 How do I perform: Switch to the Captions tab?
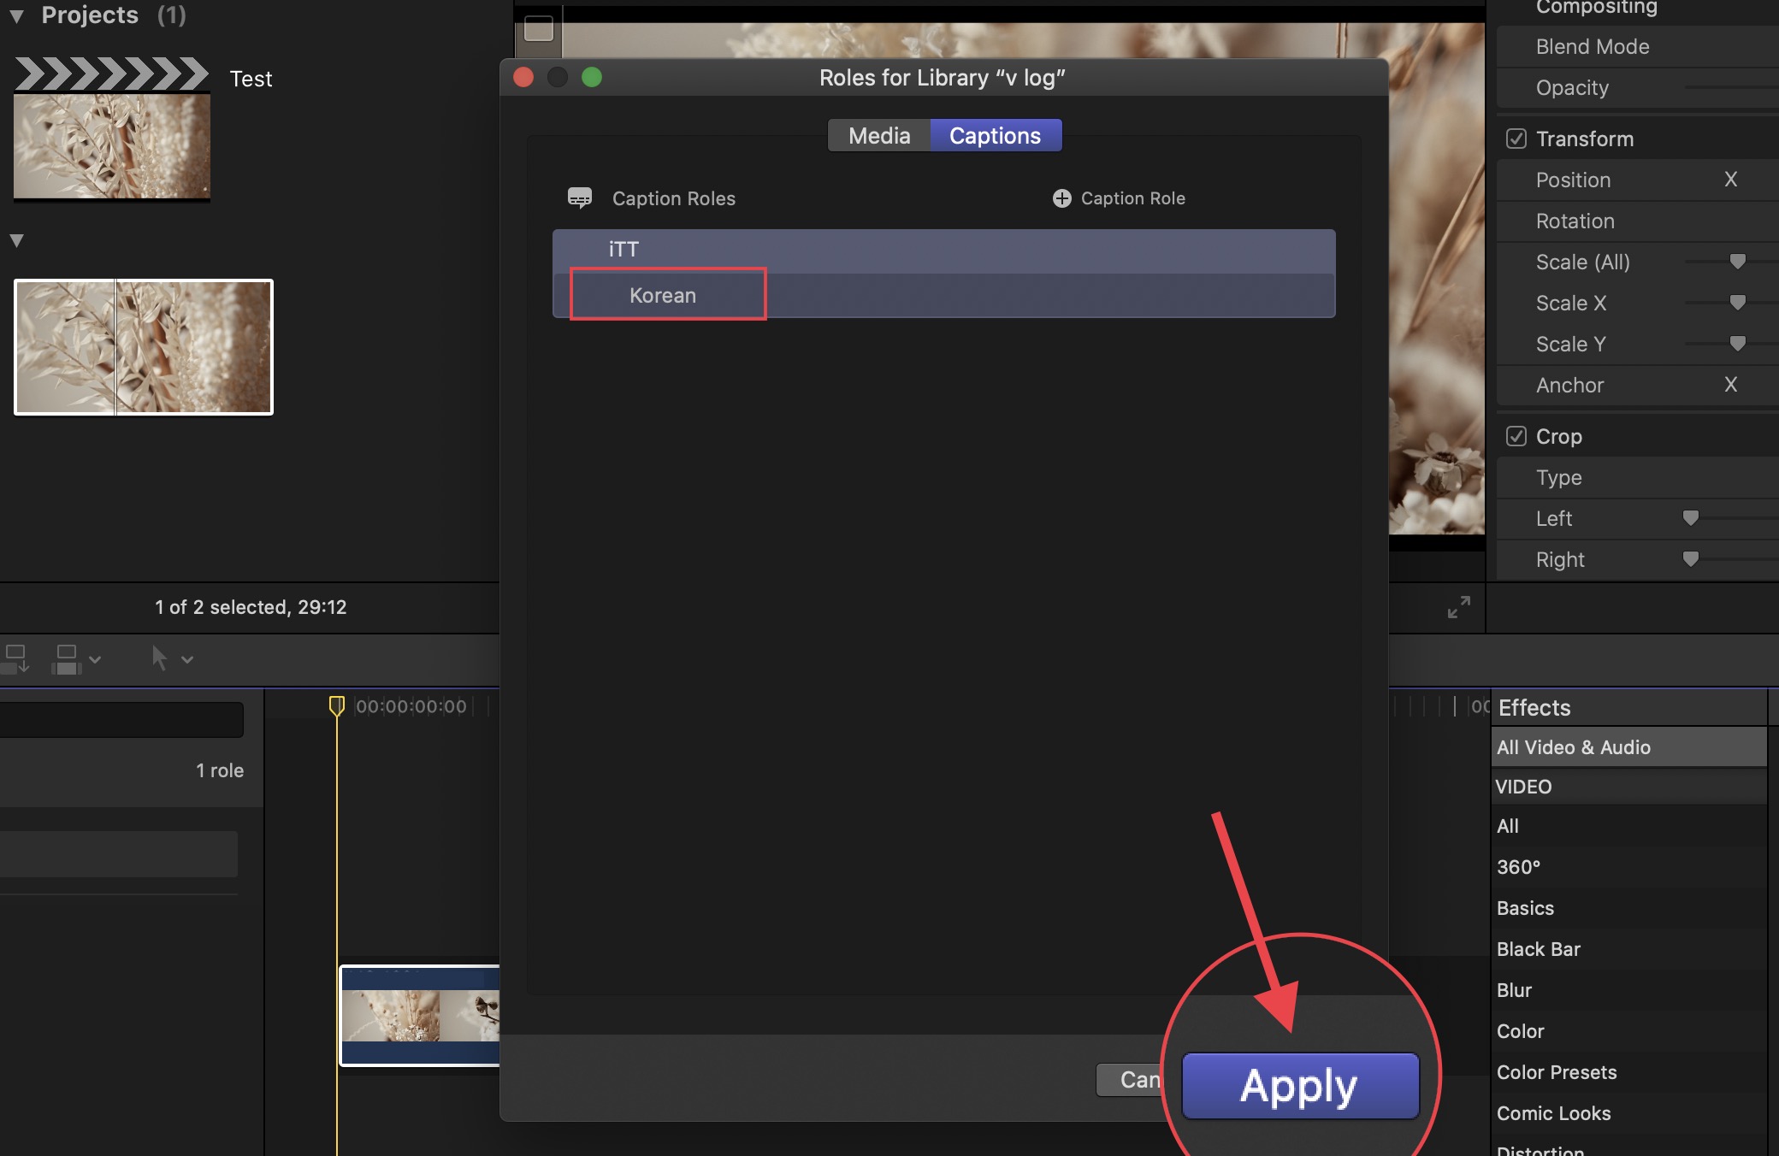pyautogui.click(x=995, y=136)
